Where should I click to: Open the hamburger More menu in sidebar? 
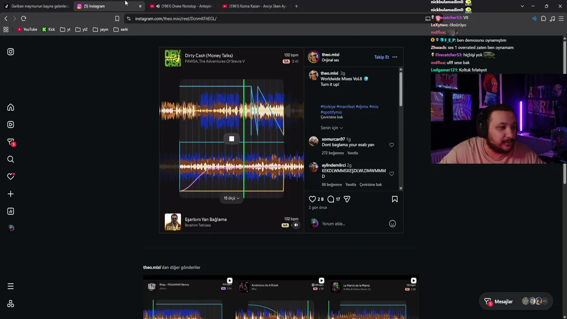[11, 286]
